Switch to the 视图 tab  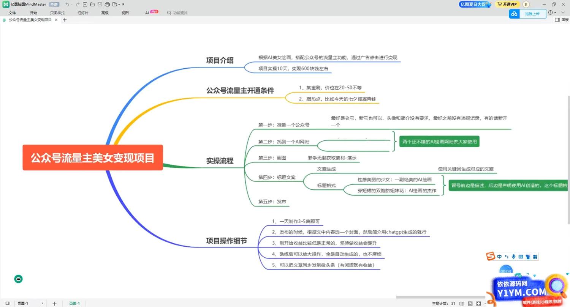click(x=125, y=13)
